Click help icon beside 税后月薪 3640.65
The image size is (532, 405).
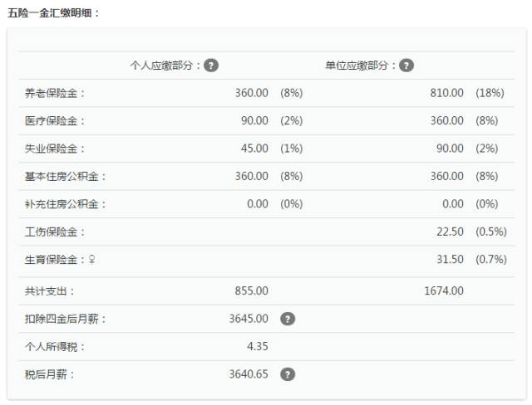pyautogui.click(x=288, y=374)
